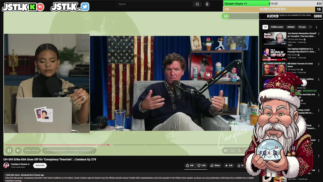The width and height of the screenshot is (323, 182).
Task: Mute the video using the speaker icon
Action: pyautogui.click(x=18, y=150)
